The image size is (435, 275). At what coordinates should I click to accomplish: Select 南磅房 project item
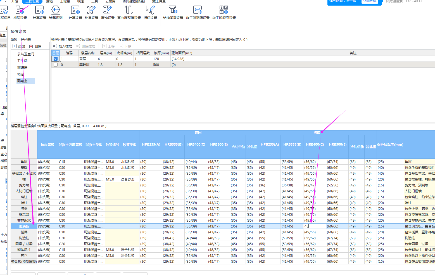[x=22, y=67]
